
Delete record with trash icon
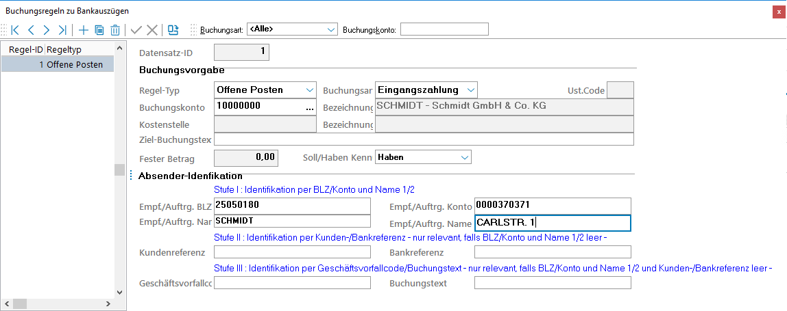[115, 30]
